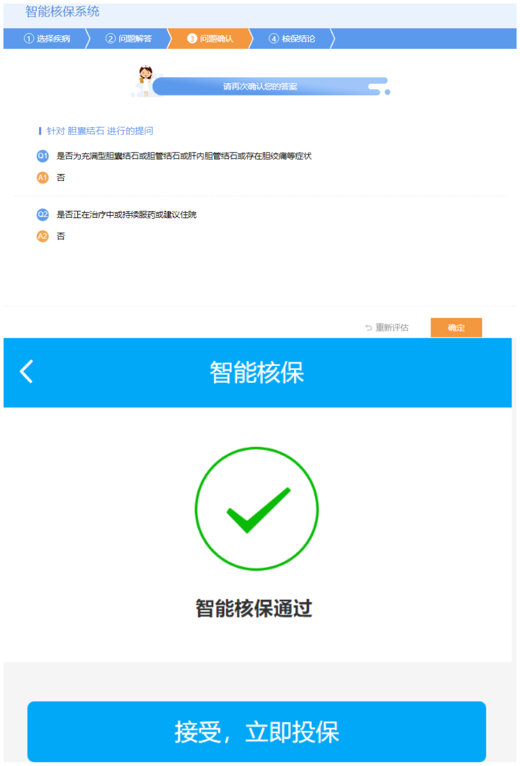
Task: Click the nurse avatar illustration
Action: tap(146, 82)
